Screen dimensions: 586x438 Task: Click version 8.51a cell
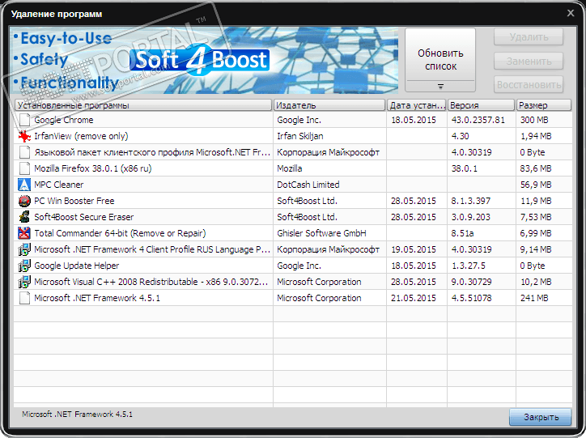pyautogui.click(x=462, y=233)
